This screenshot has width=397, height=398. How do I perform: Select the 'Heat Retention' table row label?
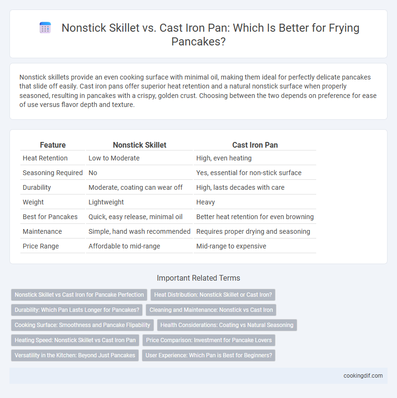[x=45, y=158]
